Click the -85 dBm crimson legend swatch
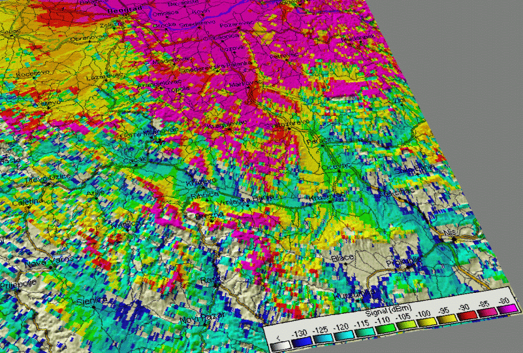The image size is (523, 353). [486, 312]
